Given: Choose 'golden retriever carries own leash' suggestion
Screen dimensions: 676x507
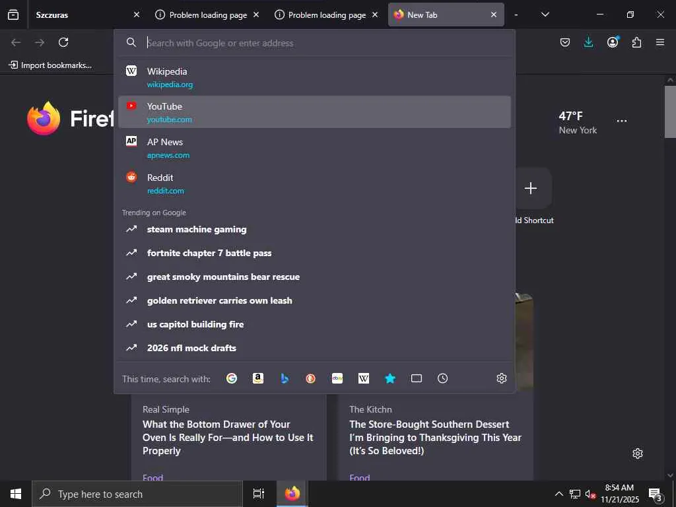Looking at the screenshot, I should 314,300.
